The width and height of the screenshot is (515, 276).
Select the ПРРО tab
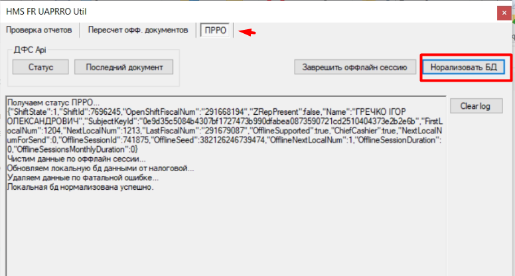214,31
